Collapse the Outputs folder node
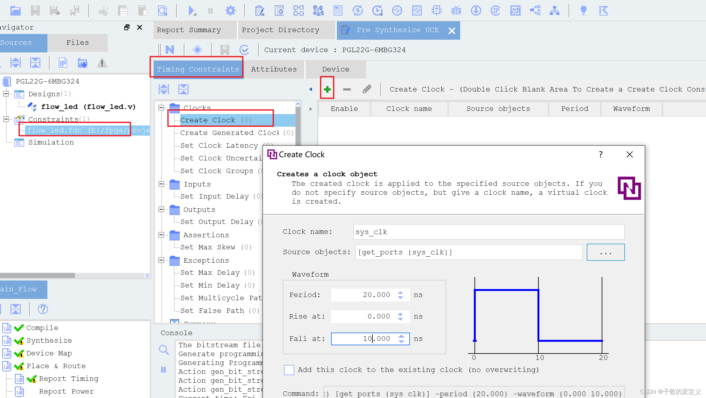The width and height of the screenshot is (706, 398). tap(161, 209)
